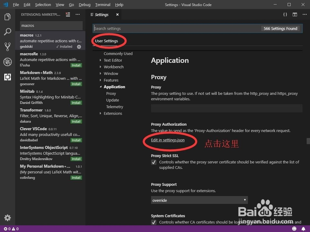Screen dimensions: 310x232
Task: Select Telemetry under Application tree
Action: pos(114,107)
